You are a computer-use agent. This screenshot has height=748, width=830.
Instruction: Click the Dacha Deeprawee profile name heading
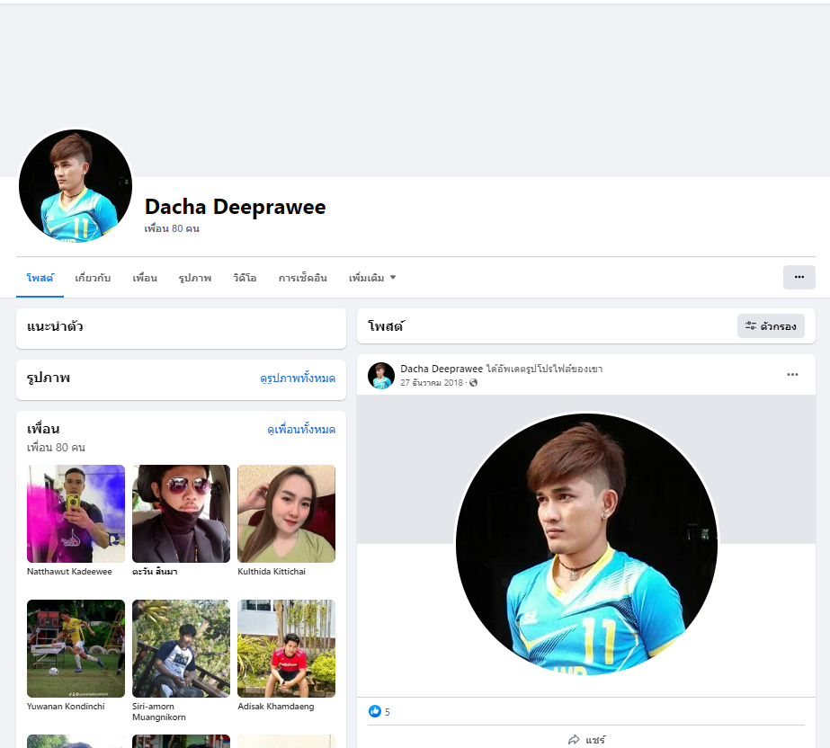tap(235, 207)
